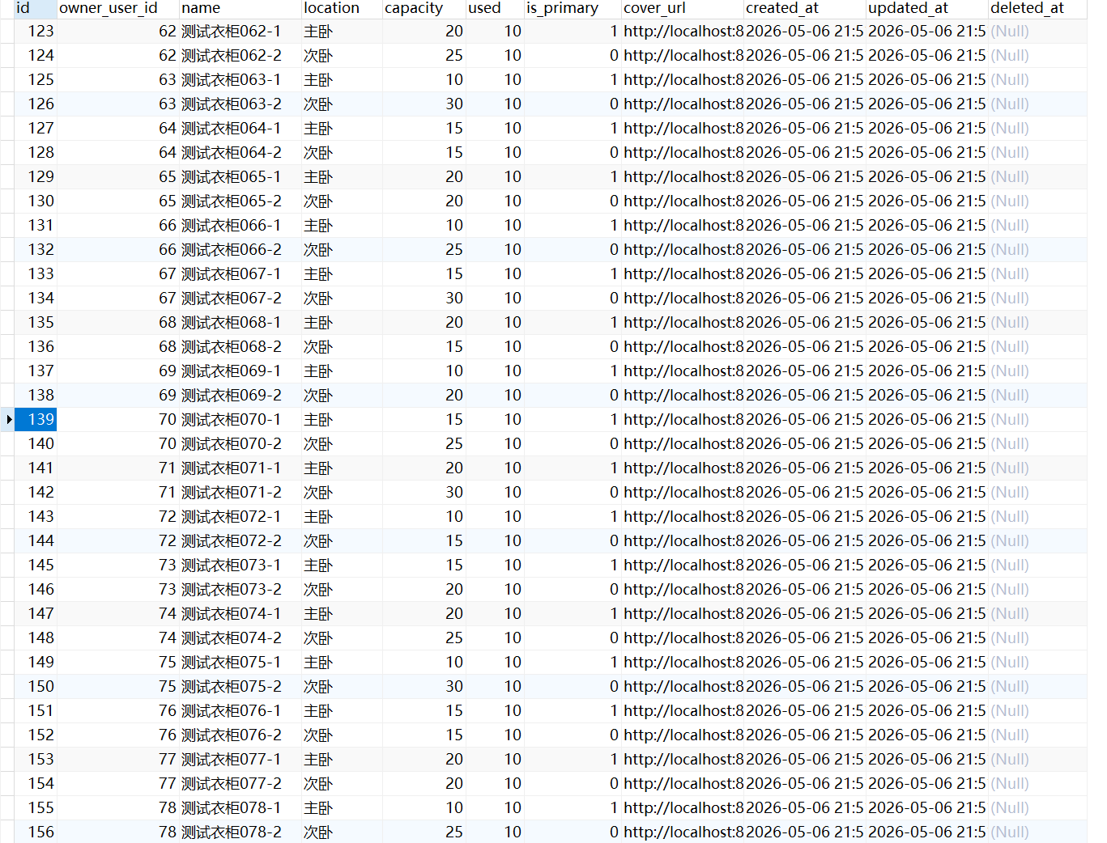1107x843 pixels.
Task: Select id cell 148
Action: (36, 638)
